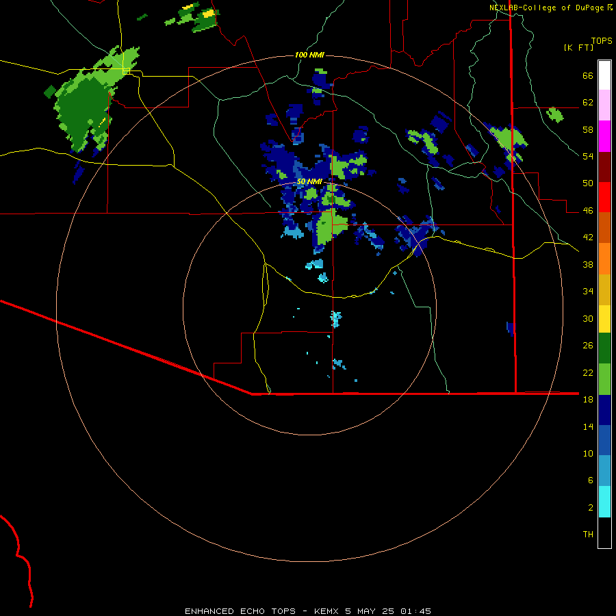Choose the light green legend swatch
The height and width of the screenshot is (616, 616).
pos(604,379)
